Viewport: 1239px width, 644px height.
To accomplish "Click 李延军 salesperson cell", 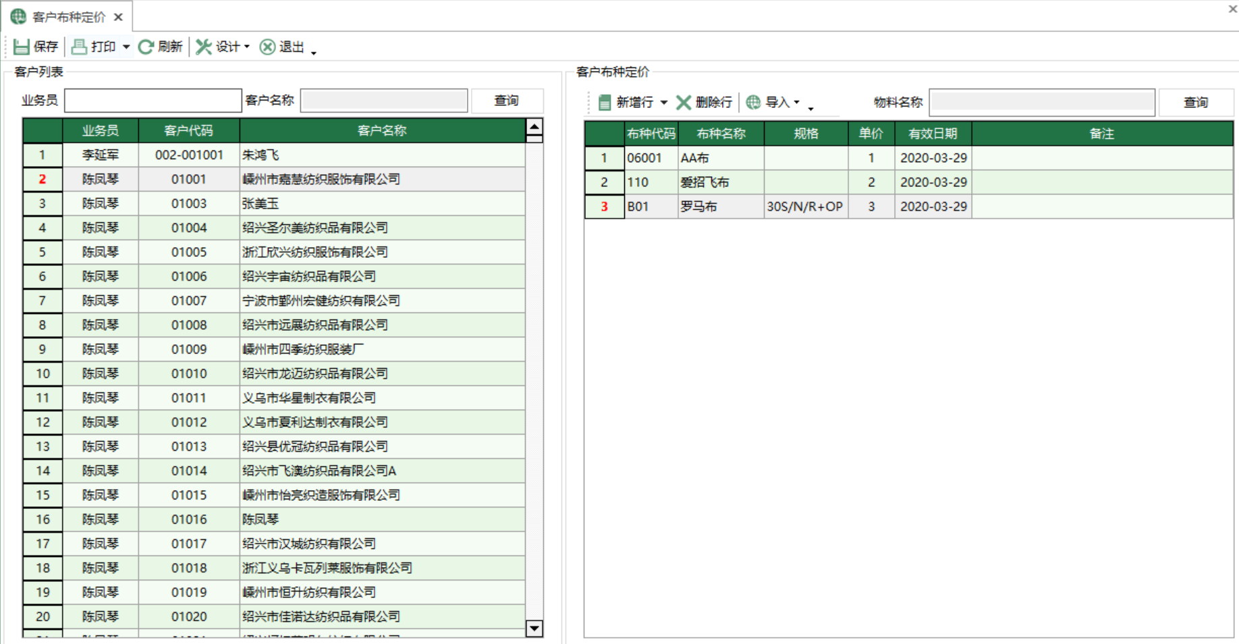I will (101, 155).
